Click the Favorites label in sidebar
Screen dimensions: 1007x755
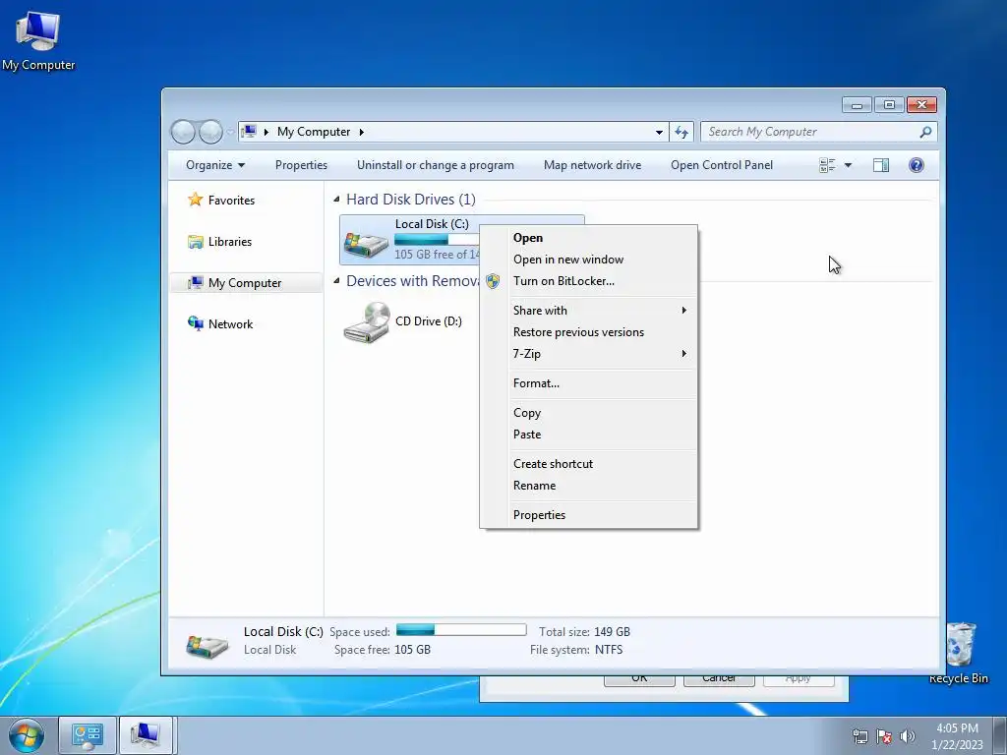(231, 201)
